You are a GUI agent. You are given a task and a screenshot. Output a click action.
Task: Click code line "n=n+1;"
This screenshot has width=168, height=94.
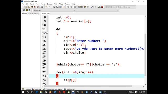69,37
